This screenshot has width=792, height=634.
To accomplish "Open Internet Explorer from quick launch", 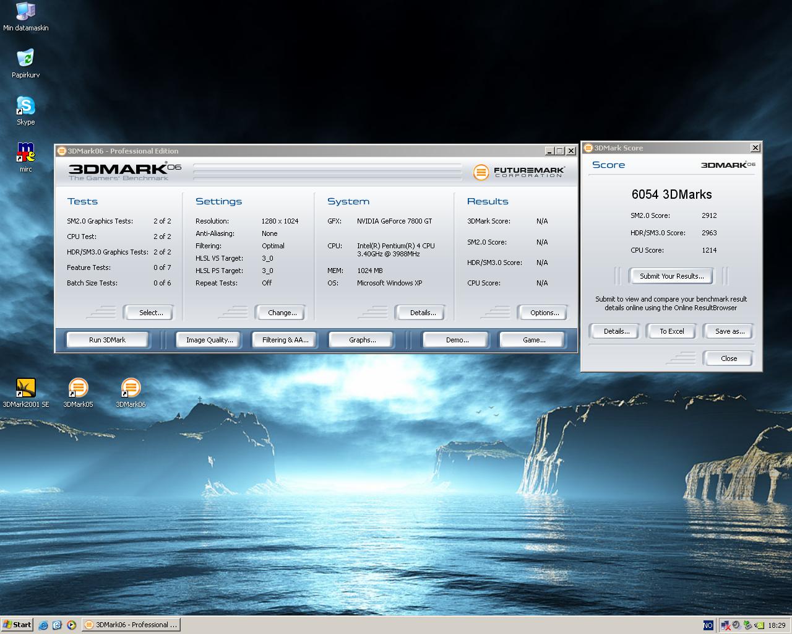I will tap(43, 625).
